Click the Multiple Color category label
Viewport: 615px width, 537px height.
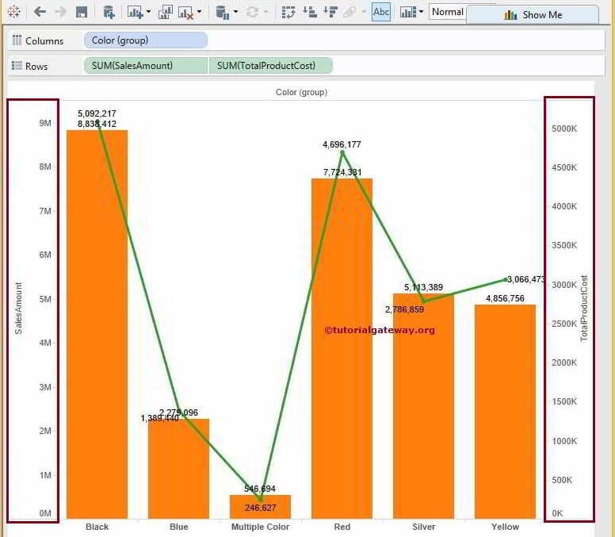point(261,527)
